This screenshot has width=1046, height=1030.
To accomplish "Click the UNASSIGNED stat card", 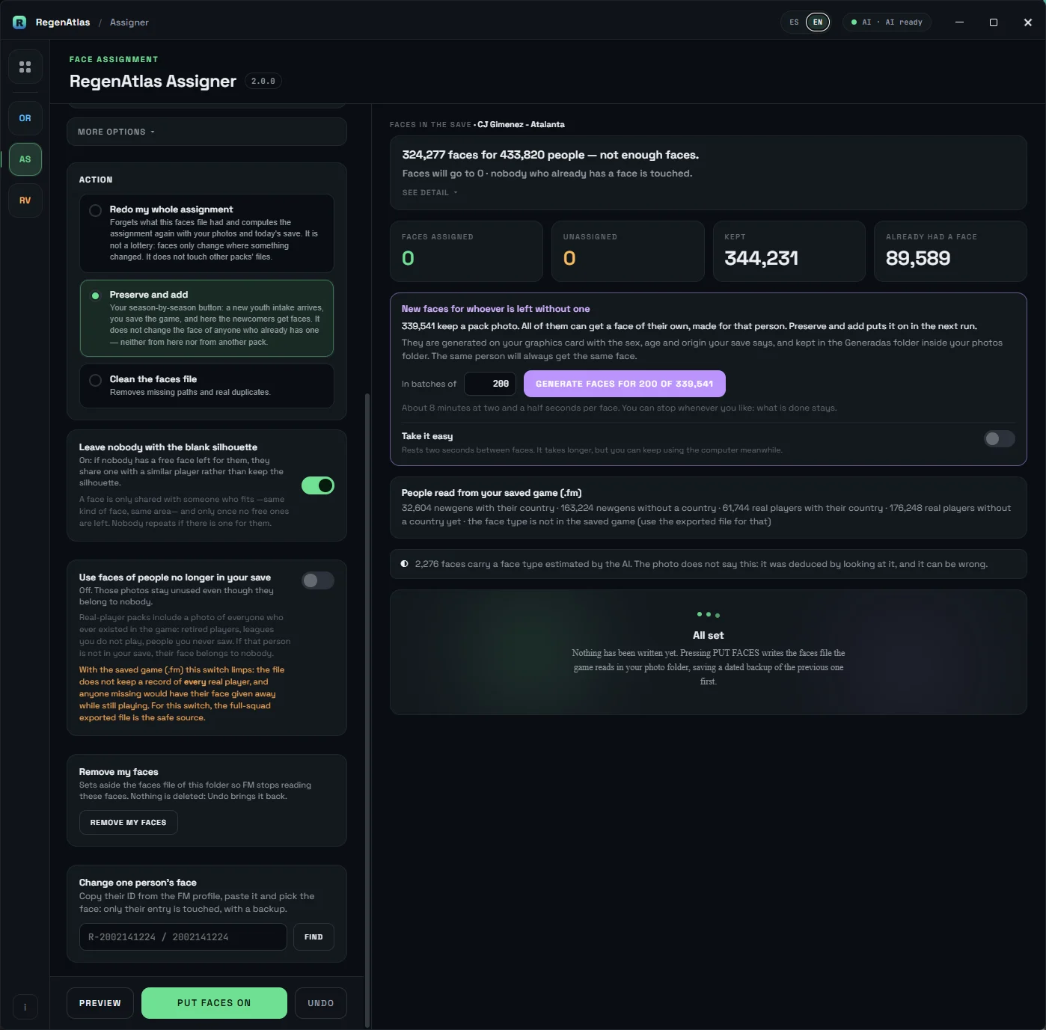I will click(x=628, y=251).
